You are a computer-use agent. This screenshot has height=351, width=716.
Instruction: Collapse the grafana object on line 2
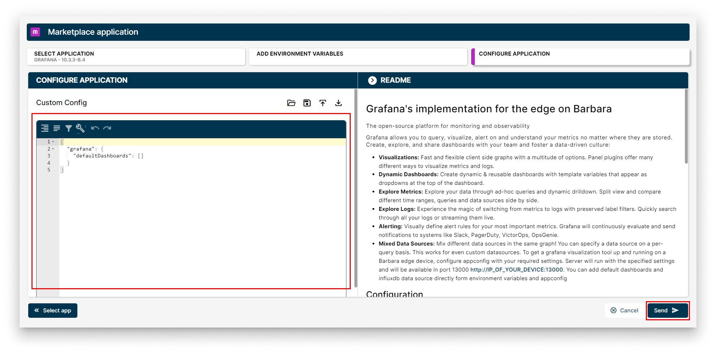(53, 149)
